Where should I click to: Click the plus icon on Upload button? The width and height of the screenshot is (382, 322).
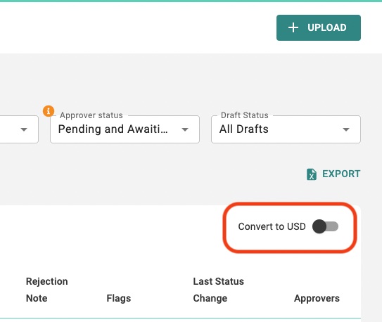click(x=293, y=27)
